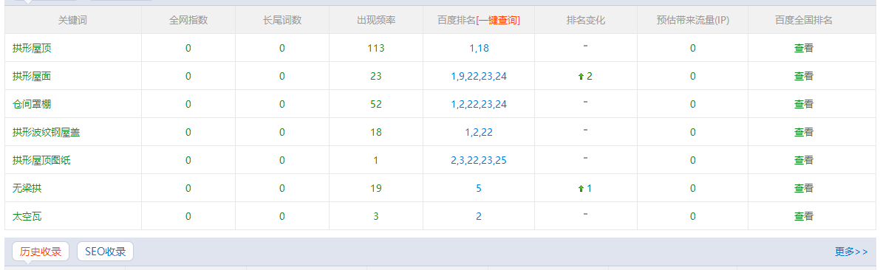The height and width of the screenshot is (270, 880).
Task: Switch to the SEO收录 tab
Action: coord(105,252)
